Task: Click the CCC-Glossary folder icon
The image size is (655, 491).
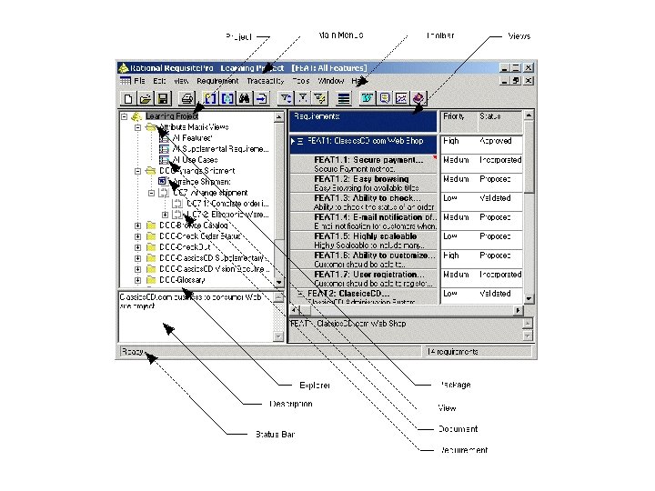Action: tap(151, 280)
